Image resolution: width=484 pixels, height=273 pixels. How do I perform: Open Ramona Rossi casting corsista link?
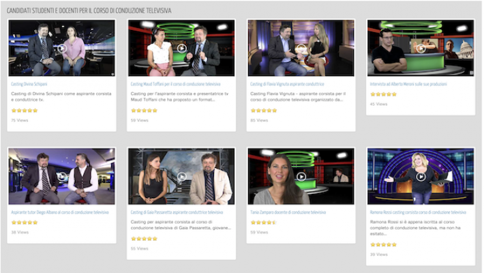click(x=419, y=212)
